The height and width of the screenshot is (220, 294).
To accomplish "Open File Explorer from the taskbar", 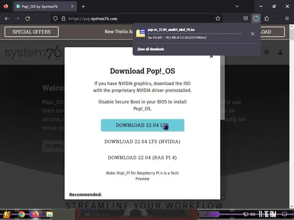I will tap(49, 214).
